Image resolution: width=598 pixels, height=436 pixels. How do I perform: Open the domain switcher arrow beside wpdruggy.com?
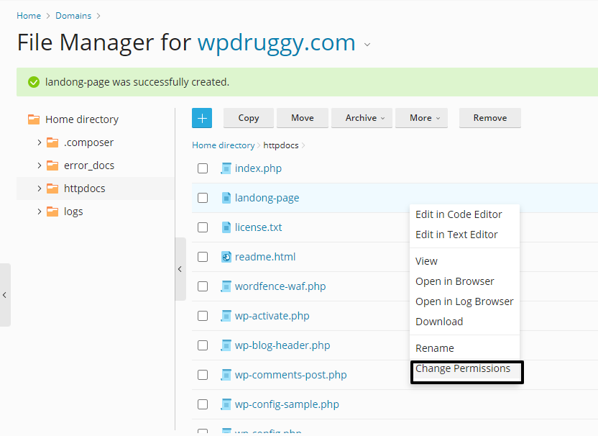pos(367,45)
